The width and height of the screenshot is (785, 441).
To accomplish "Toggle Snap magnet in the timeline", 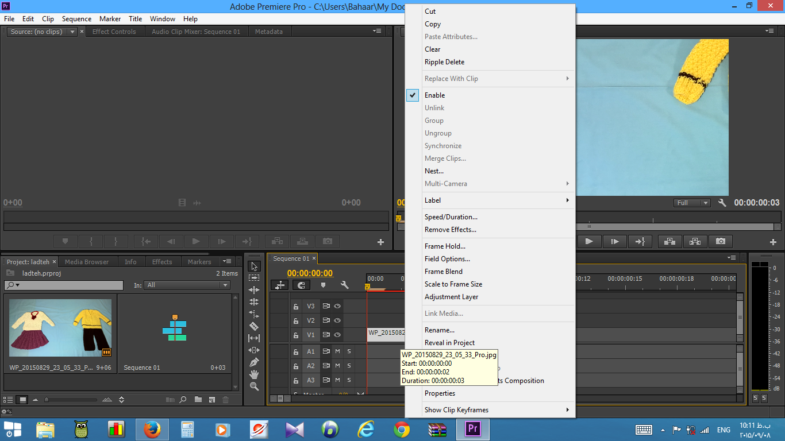I will [x=301, y=285].
